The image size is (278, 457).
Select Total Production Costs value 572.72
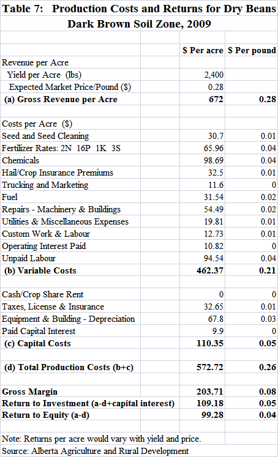click(210, 367)
